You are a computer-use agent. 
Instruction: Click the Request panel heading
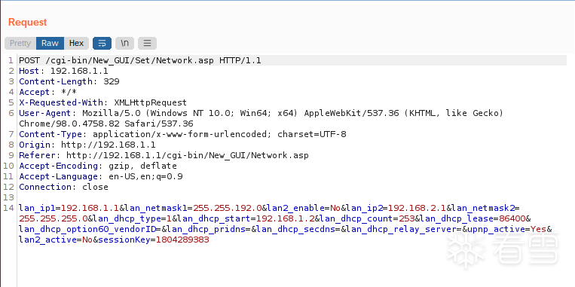tap(27, 23)
